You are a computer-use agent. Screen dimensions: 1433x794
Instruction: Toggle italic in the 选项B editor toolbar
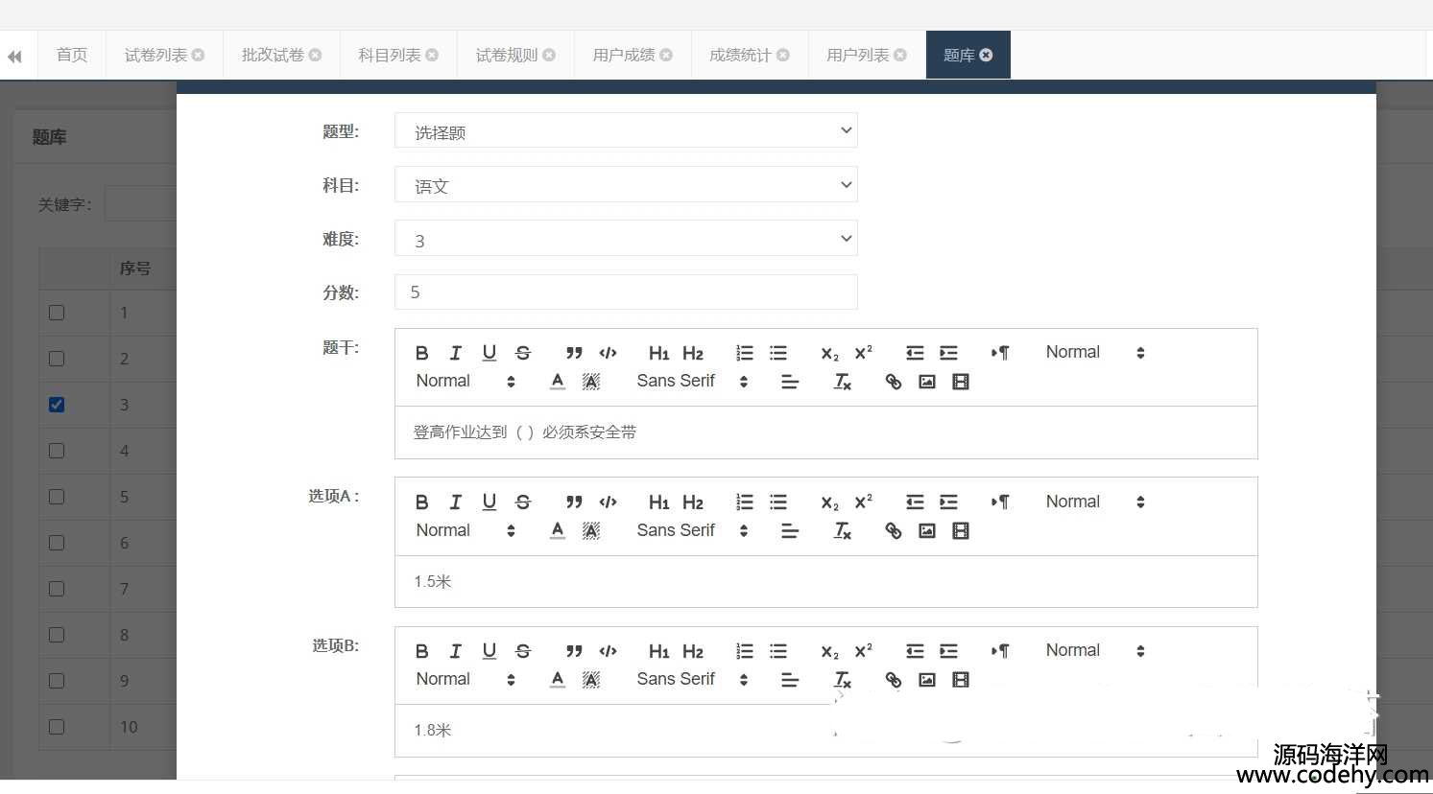(455, 651)
